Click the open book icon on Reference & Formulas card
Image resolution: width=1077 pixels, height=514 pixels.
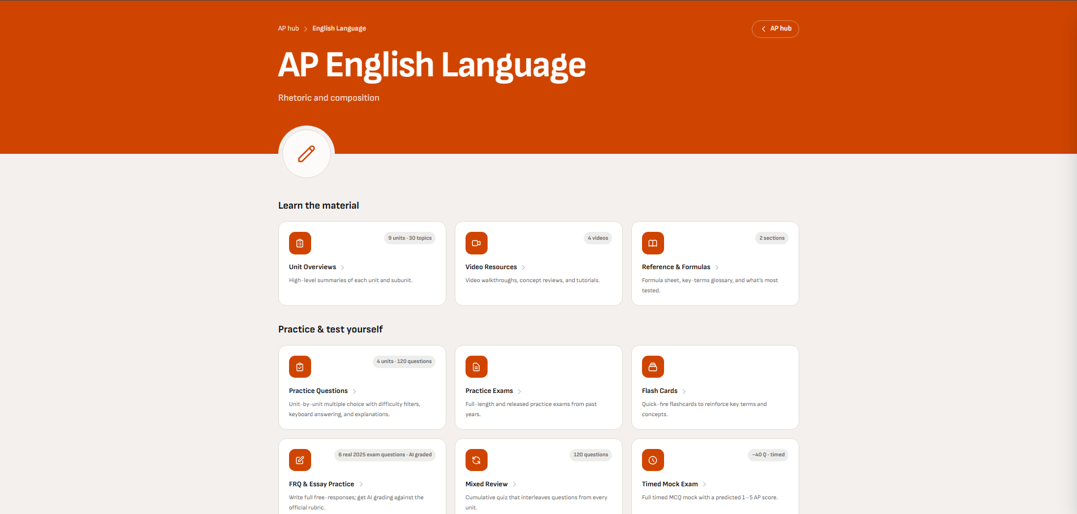[653, 243]
